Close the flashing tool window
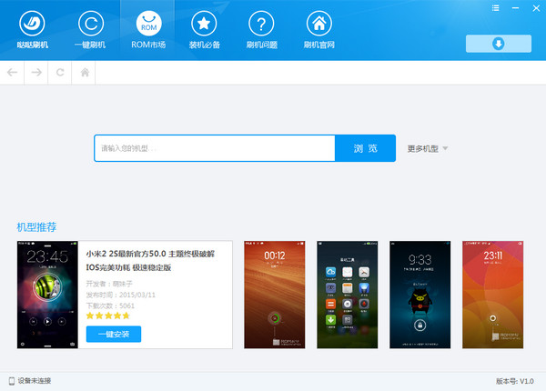 click(536, 8)
